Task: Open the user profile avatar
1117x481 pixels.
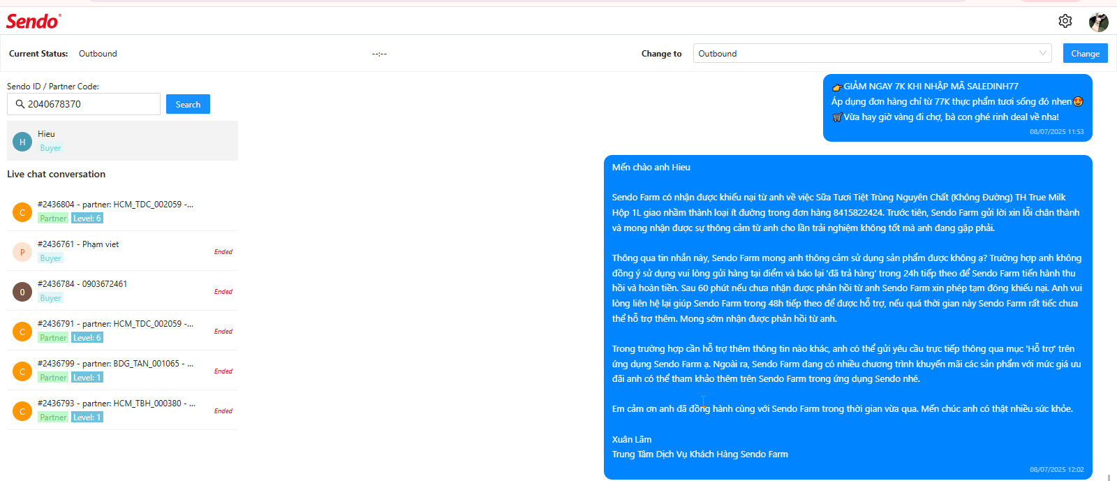Action: tap(1099, 22)
